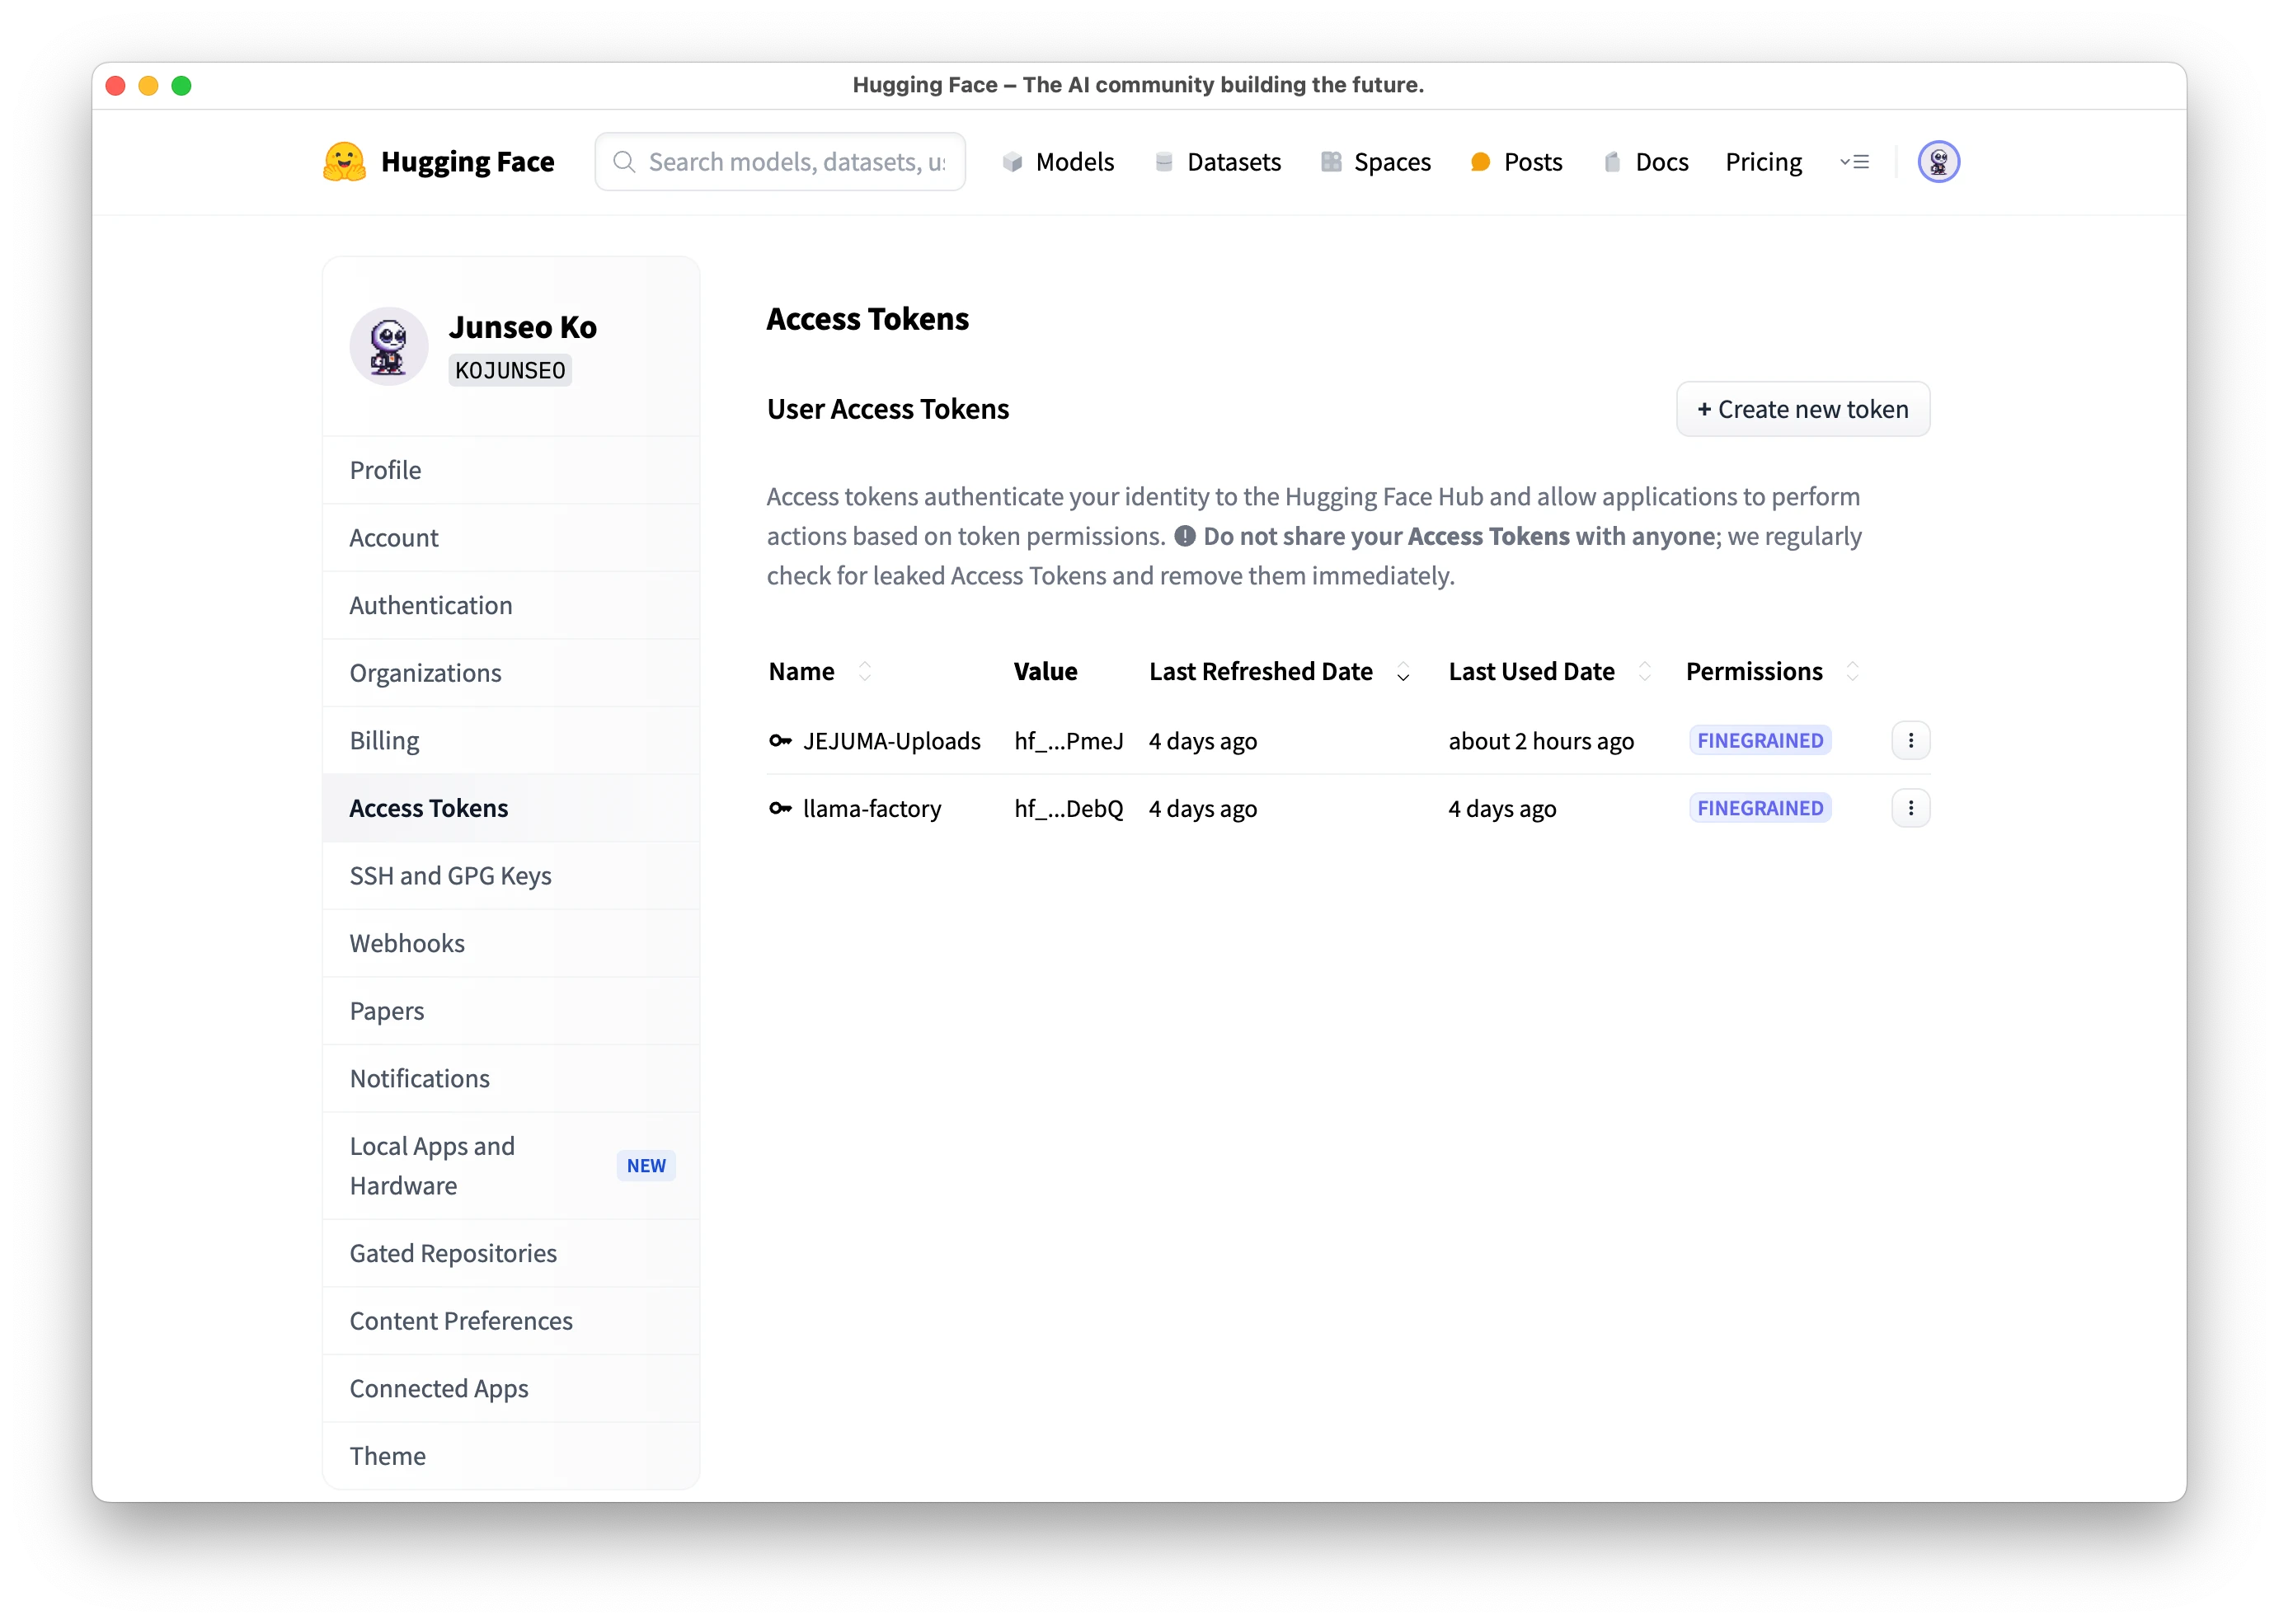Open Connected Apps settings
The width and height of the screenshot is (2279, 1624).
(x=511, y=1389)
